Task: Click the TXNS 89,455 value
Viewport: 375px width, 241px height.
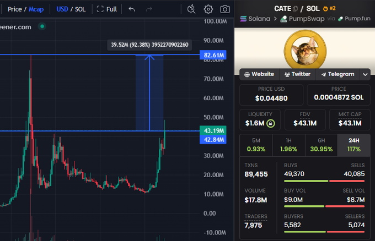Action: tap(256, 174)
